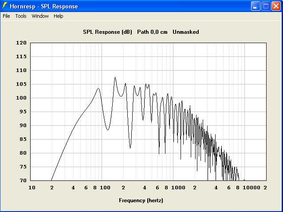Click the 'Frequency (hertz)' axis label
This screenshot has width=283, height=212.
pos(141,200)
